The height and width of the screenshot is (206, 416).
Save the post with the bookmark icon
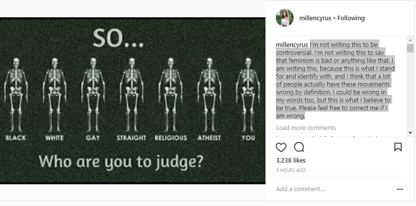point(398,147)
